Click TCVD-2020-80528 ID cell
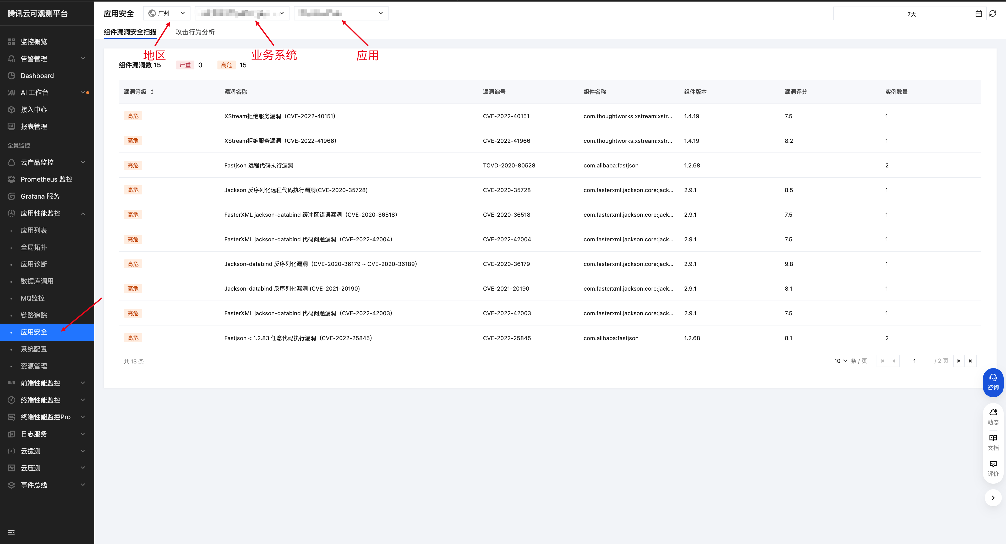Viewport: 1006px width, 544px height. coord(509,165)
